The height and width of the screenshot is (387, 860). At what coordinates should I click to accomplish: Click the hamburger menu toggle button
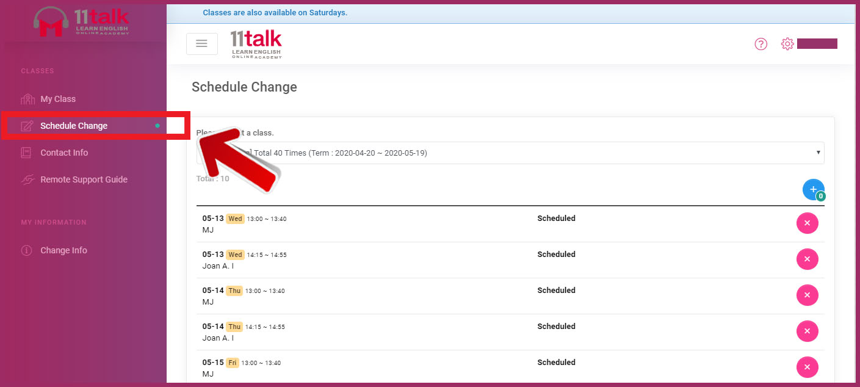click(201, 44)
